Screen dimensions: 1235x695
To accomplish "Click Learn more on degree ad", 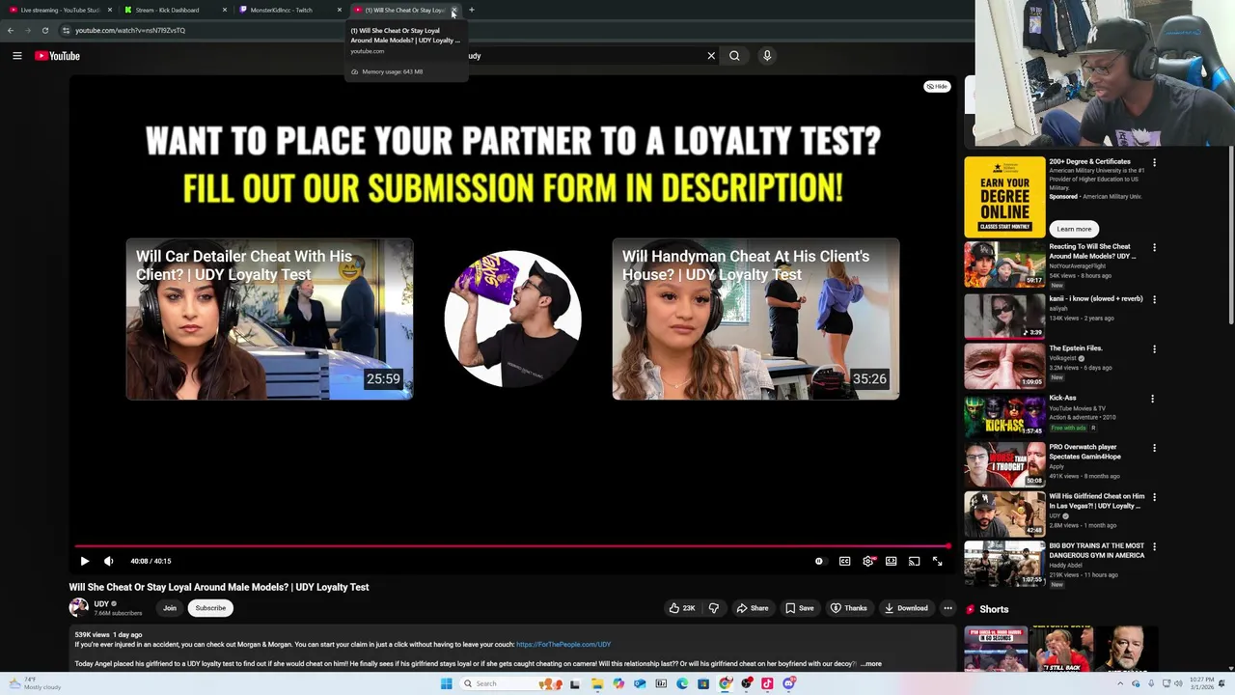I will click(1074, 229).
